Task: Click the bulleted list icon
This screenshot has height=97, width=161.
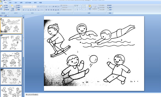Action: click(x=46, y=7)
